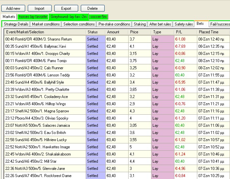
Task: Switch to After bet rules tab
Action: pos(160,24)
